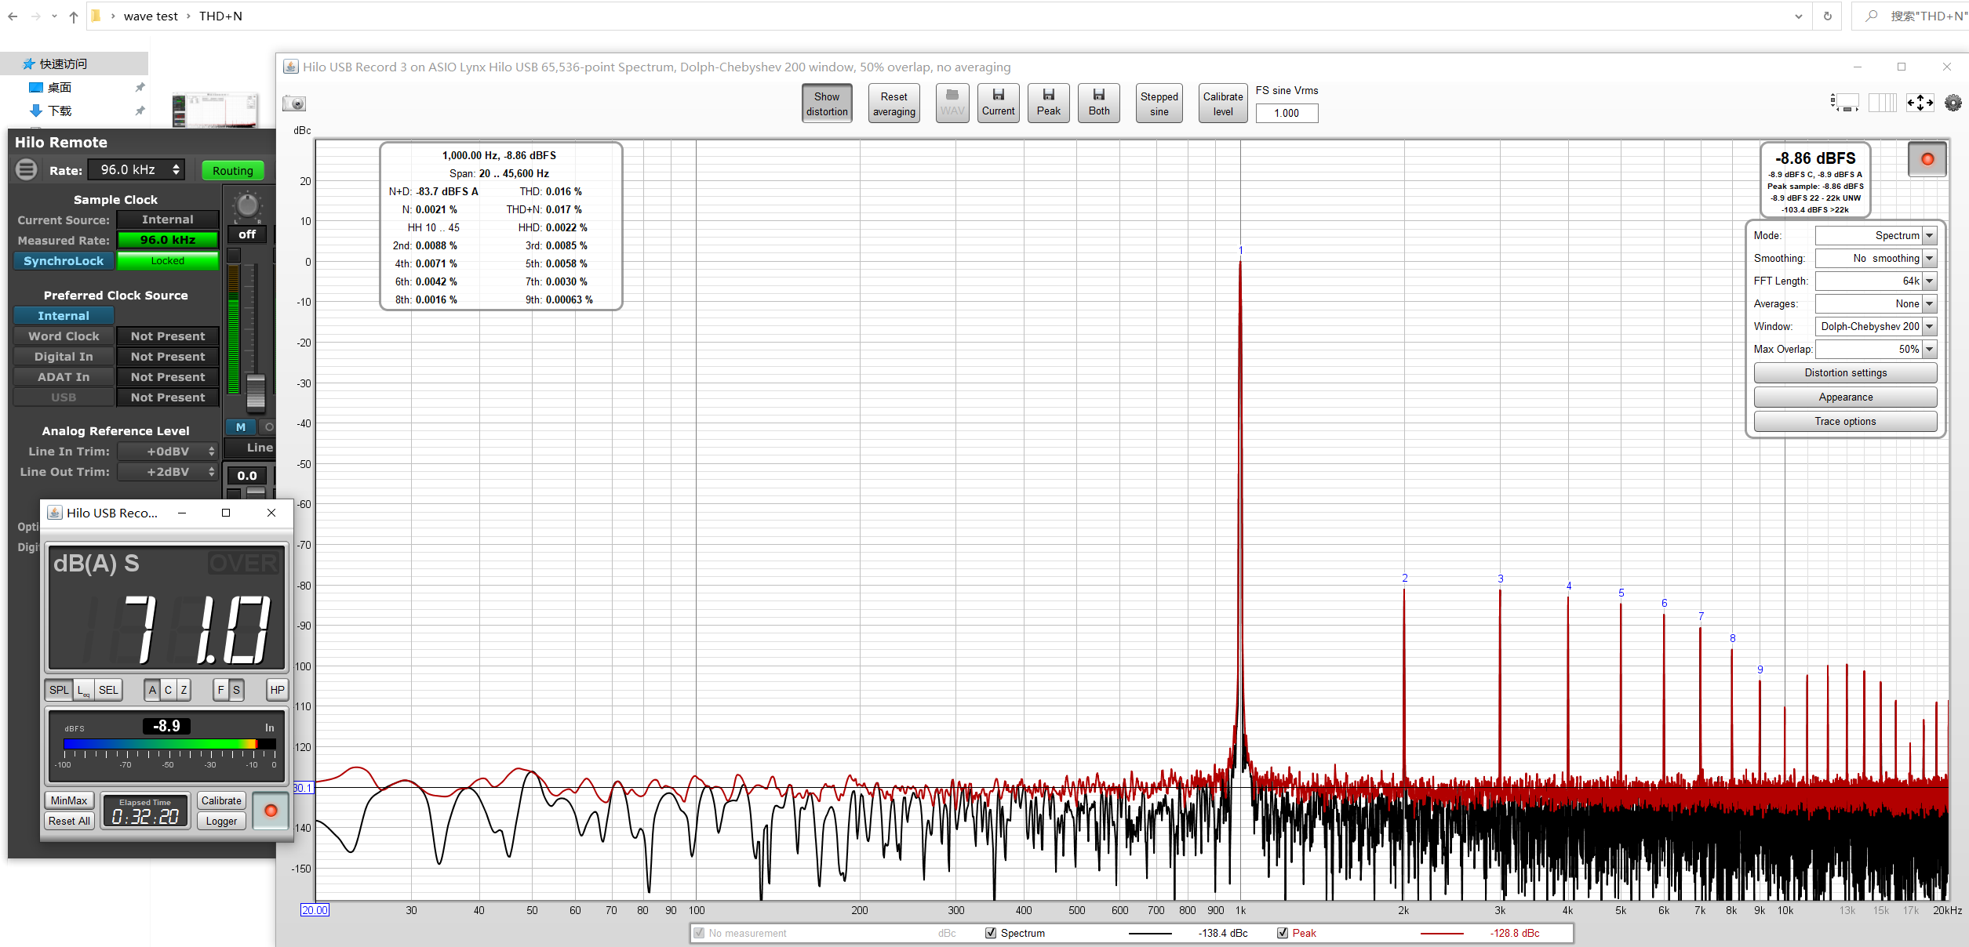Open the settings gear icon

point(1953,103)
